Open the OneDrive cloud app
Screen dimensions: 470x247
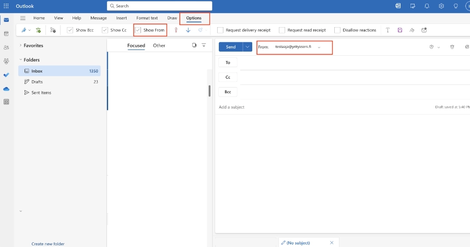(6, 89)
